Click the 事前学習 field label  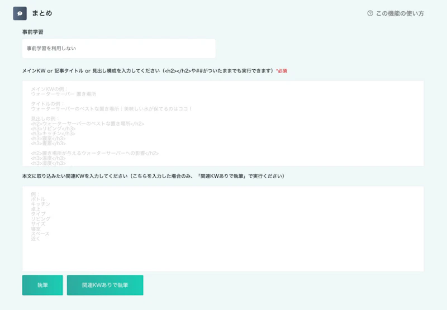33,32
